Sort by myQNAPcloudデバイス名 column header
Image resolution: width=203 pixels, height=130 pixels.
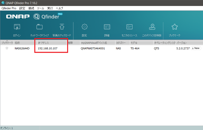98,43
